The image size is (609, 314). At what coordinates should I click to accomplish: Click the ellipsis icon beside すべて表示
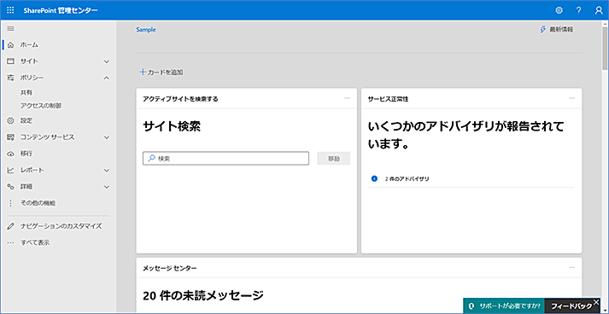(10, 243)
